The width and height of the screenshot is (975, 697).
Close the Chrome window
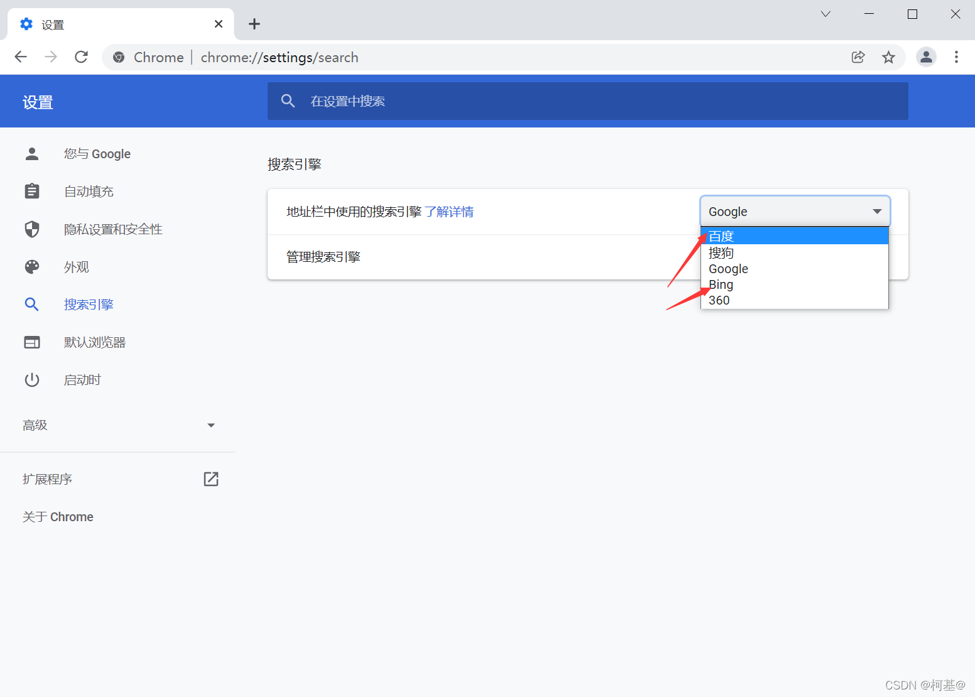tap(956, 14)
